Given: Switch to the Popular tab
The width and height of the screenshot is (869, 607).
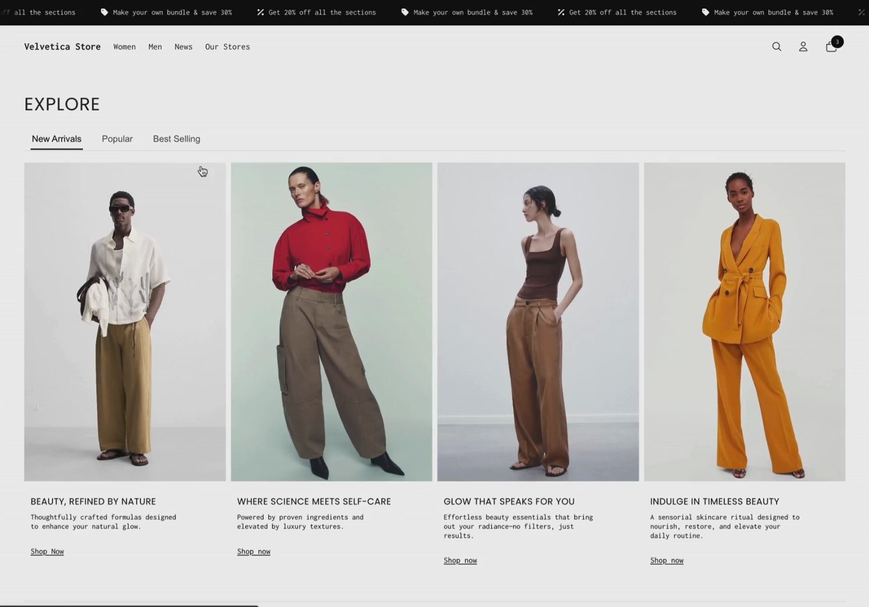Looking at the screenshot, I should pyautogui.click(x=117, y=139).
